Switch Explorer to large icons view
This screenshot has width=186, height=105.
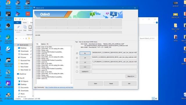(156, 99)
